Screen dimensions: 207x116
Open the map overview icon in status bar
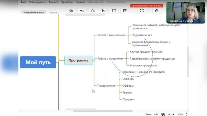(x=163, y=114)
